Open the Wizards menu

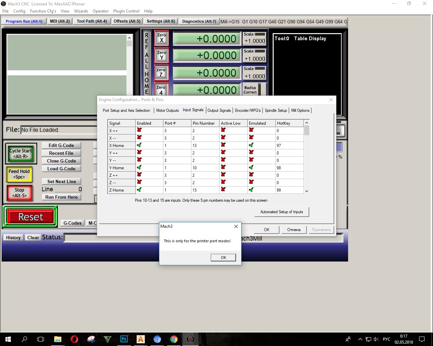(81, 11)
